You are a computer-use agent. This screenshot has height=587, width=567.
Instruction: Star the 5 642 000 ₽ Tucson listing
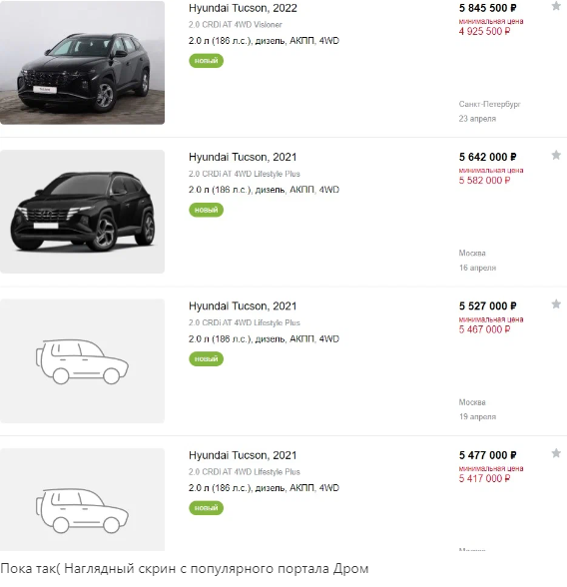coord(556,155)
